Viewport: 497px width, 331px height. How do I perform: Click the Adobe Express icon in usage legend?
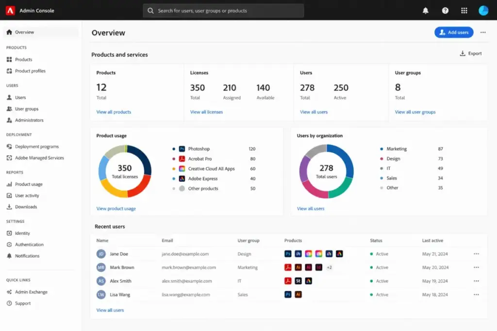click(x=182, y=179)
